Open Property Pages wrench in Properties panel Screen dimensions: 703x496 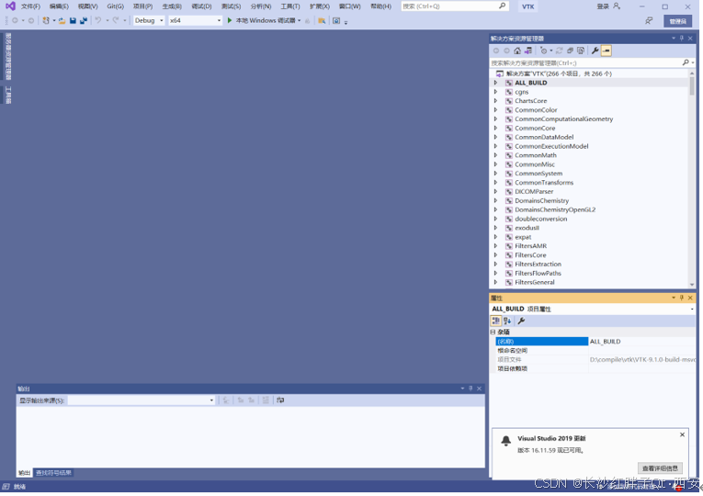pyautogui.click(x=521, y=321)
